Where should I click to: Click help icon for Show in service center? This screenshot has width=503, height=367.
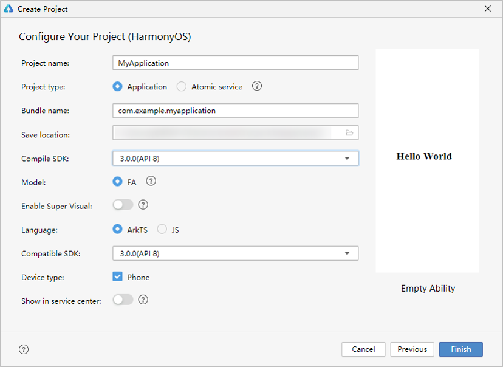point(143,300)
